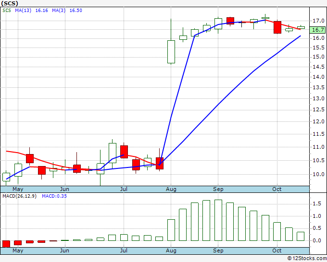Screen dimensions: 327x262
Task: Click Jul on the price chart axis
Action: 124,189
